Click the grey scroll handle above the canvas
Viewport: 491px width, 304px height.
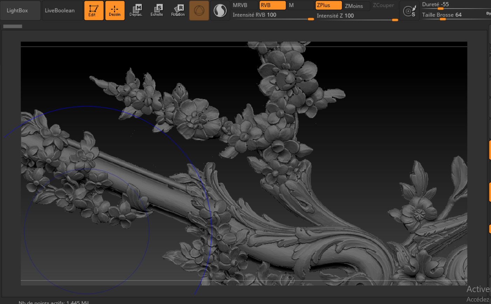13,26
